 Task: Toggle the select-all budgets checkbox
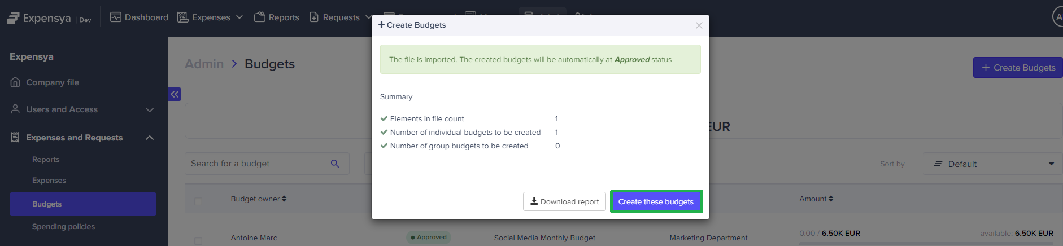click(x=198, y=201)
